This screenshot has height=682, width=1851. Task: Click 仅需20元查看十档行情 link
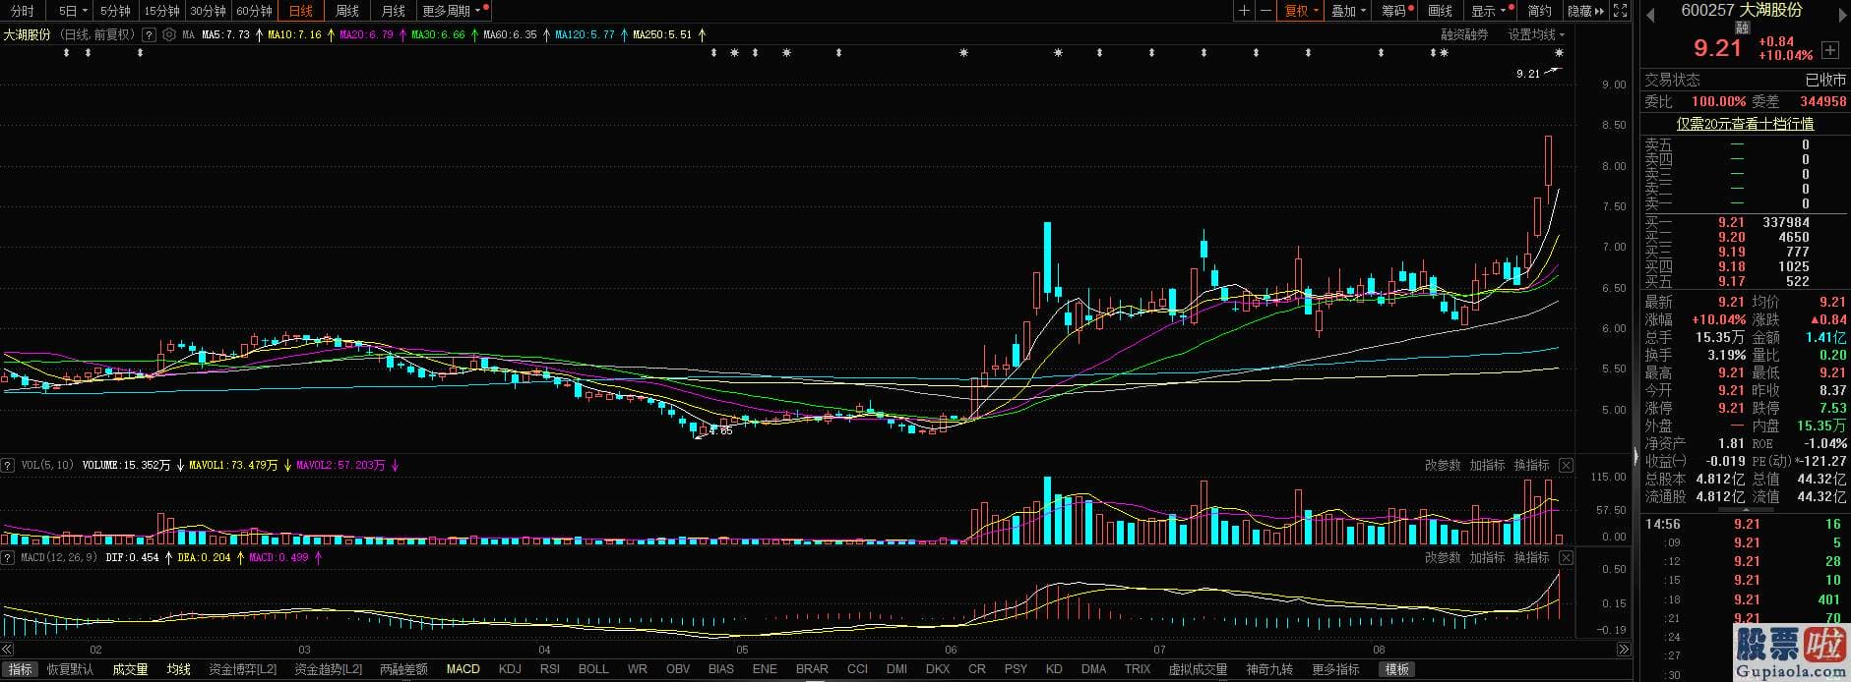pos(1745,124)
